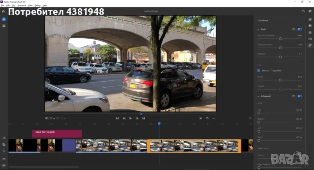Select the GRAB THE VIEWER title clip
Image resolution: width=314 pixels, height=170 pixels.
[57, 133]
